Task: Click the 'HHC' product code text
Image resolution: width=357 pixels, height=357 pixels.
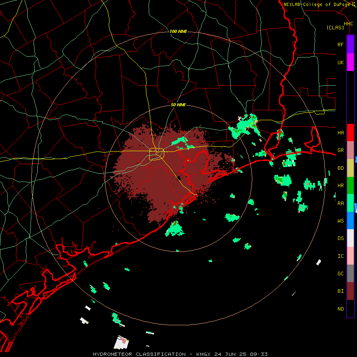Action: [x=349, y=24]
